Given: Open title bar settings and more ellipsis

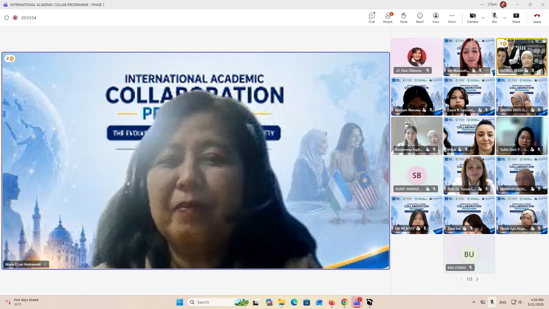Looking at the screenshot, I should [x=482, y=5].
